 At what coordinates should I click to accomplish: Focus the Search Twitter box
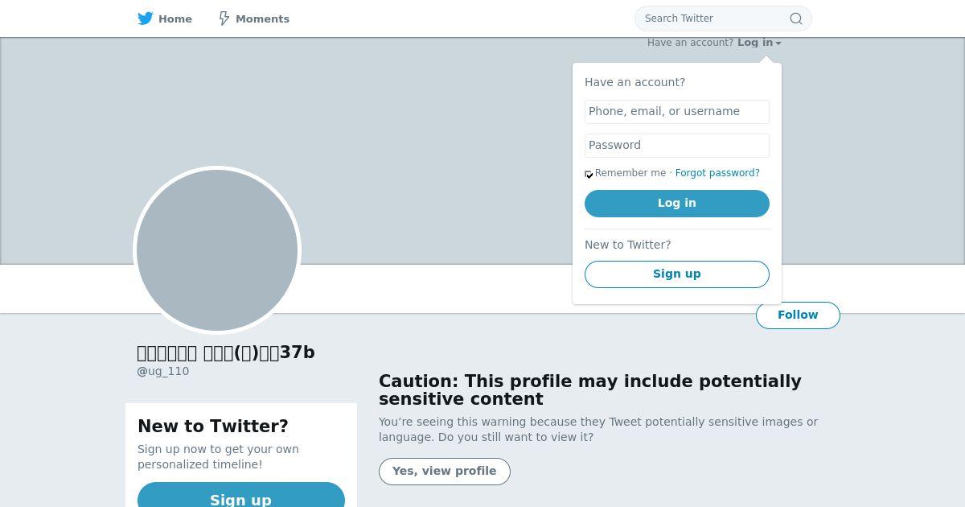coord(723,19)
